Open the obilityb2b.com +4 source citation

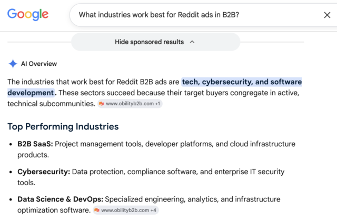point(126,210)
